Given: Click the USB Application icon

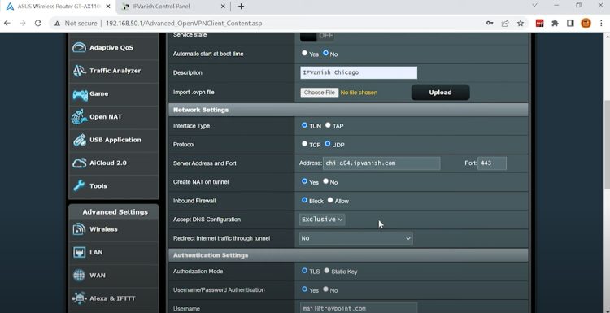Looking at the screenshot, I should [80, 140].
